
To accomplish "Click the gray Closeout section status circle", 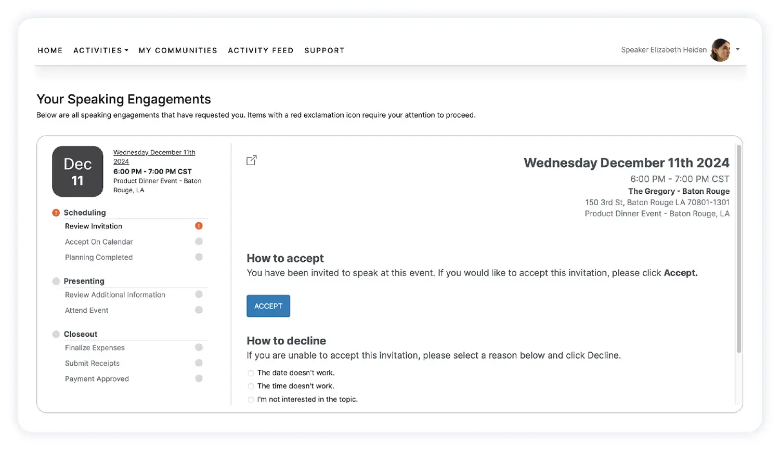I will click(x=56, y=334).
